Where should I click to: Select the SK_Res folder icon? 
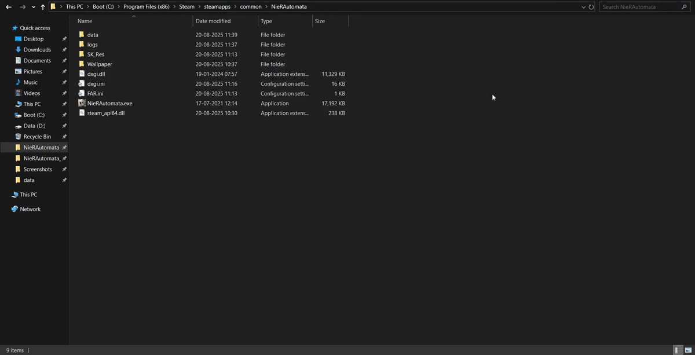click(82, 54)
